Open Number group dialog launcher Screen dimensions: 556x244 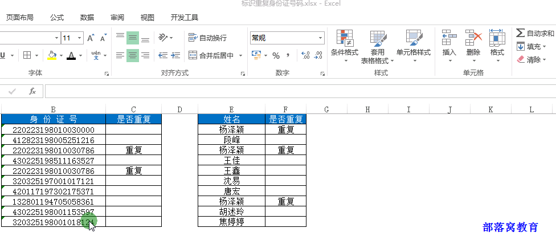(x=322, y=74)
